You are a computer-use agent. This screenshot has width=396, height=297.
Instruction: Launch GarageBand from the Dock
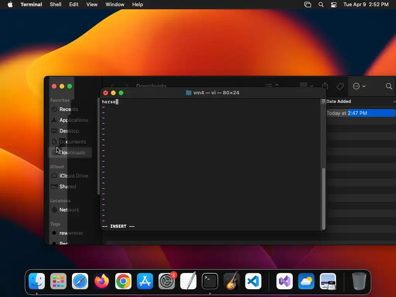[x=232, y=281]
